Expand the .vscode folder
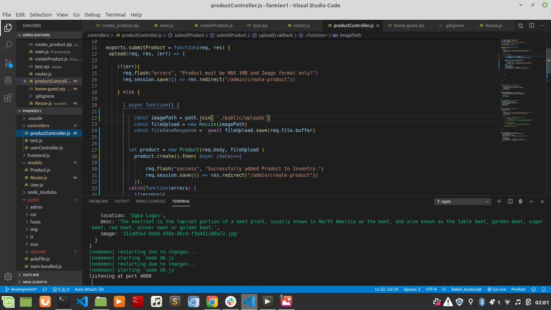Viewport: 551px width, 310px height. [35, 118]
